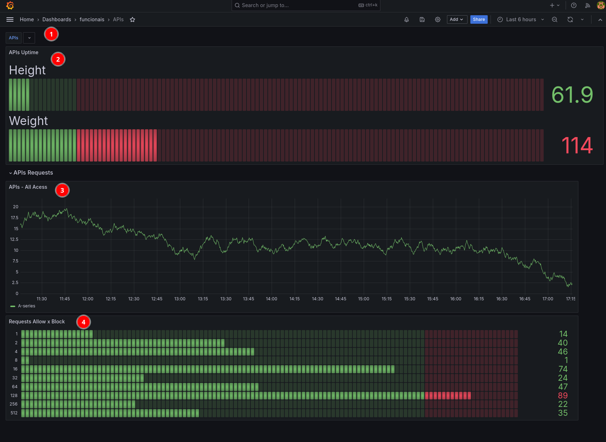
Task: Star the APIs dashboard as favorite
Action: coord(132,19)
